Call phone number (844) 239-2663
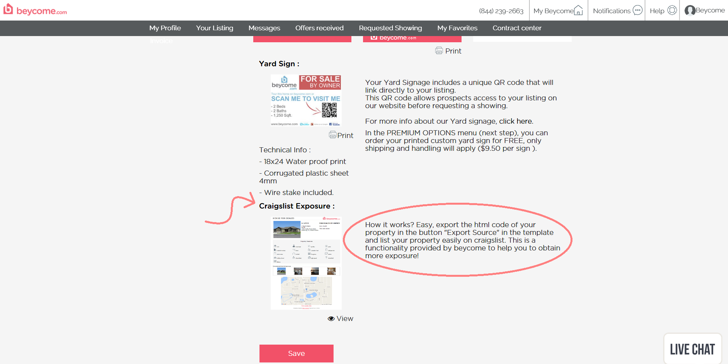The image size is (728, 364). (501, 11)
